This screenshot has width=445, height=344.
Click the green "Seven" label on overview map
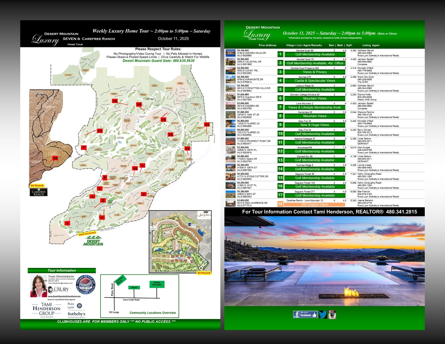134,288
